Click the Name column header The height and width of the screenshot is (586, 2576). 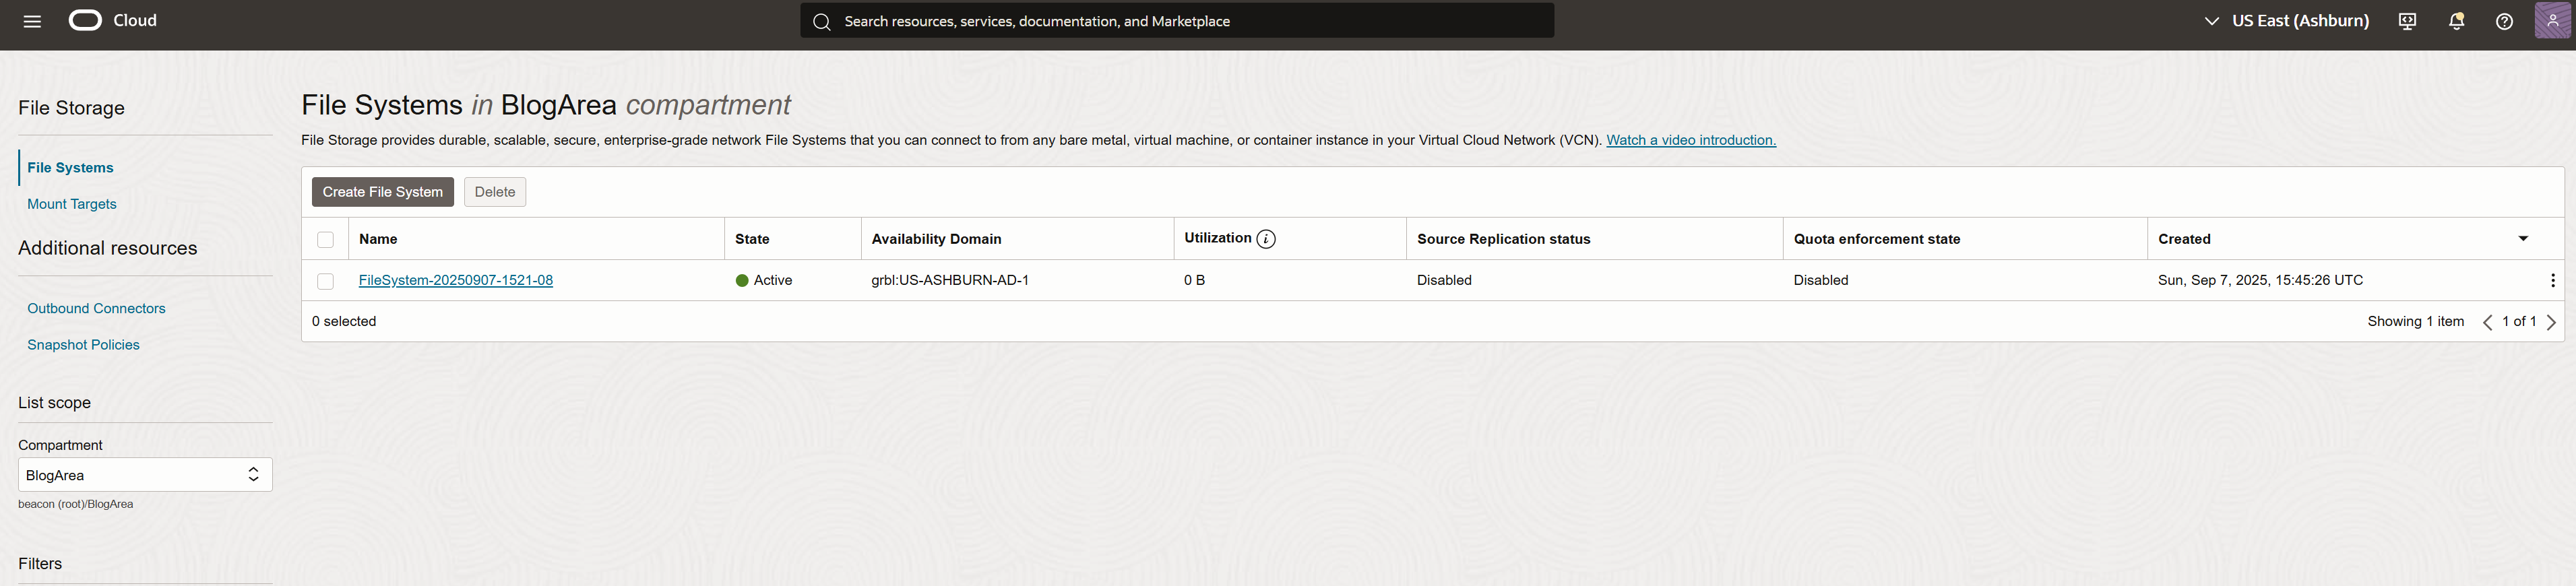[378, 239]
